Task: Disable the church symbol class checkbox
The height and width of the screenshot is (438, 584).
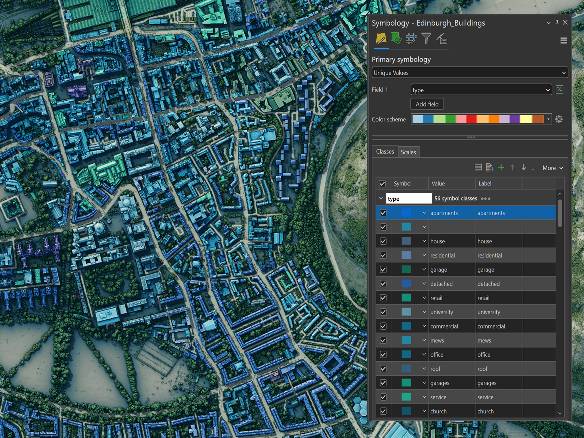Action: [x=383, y=411]
